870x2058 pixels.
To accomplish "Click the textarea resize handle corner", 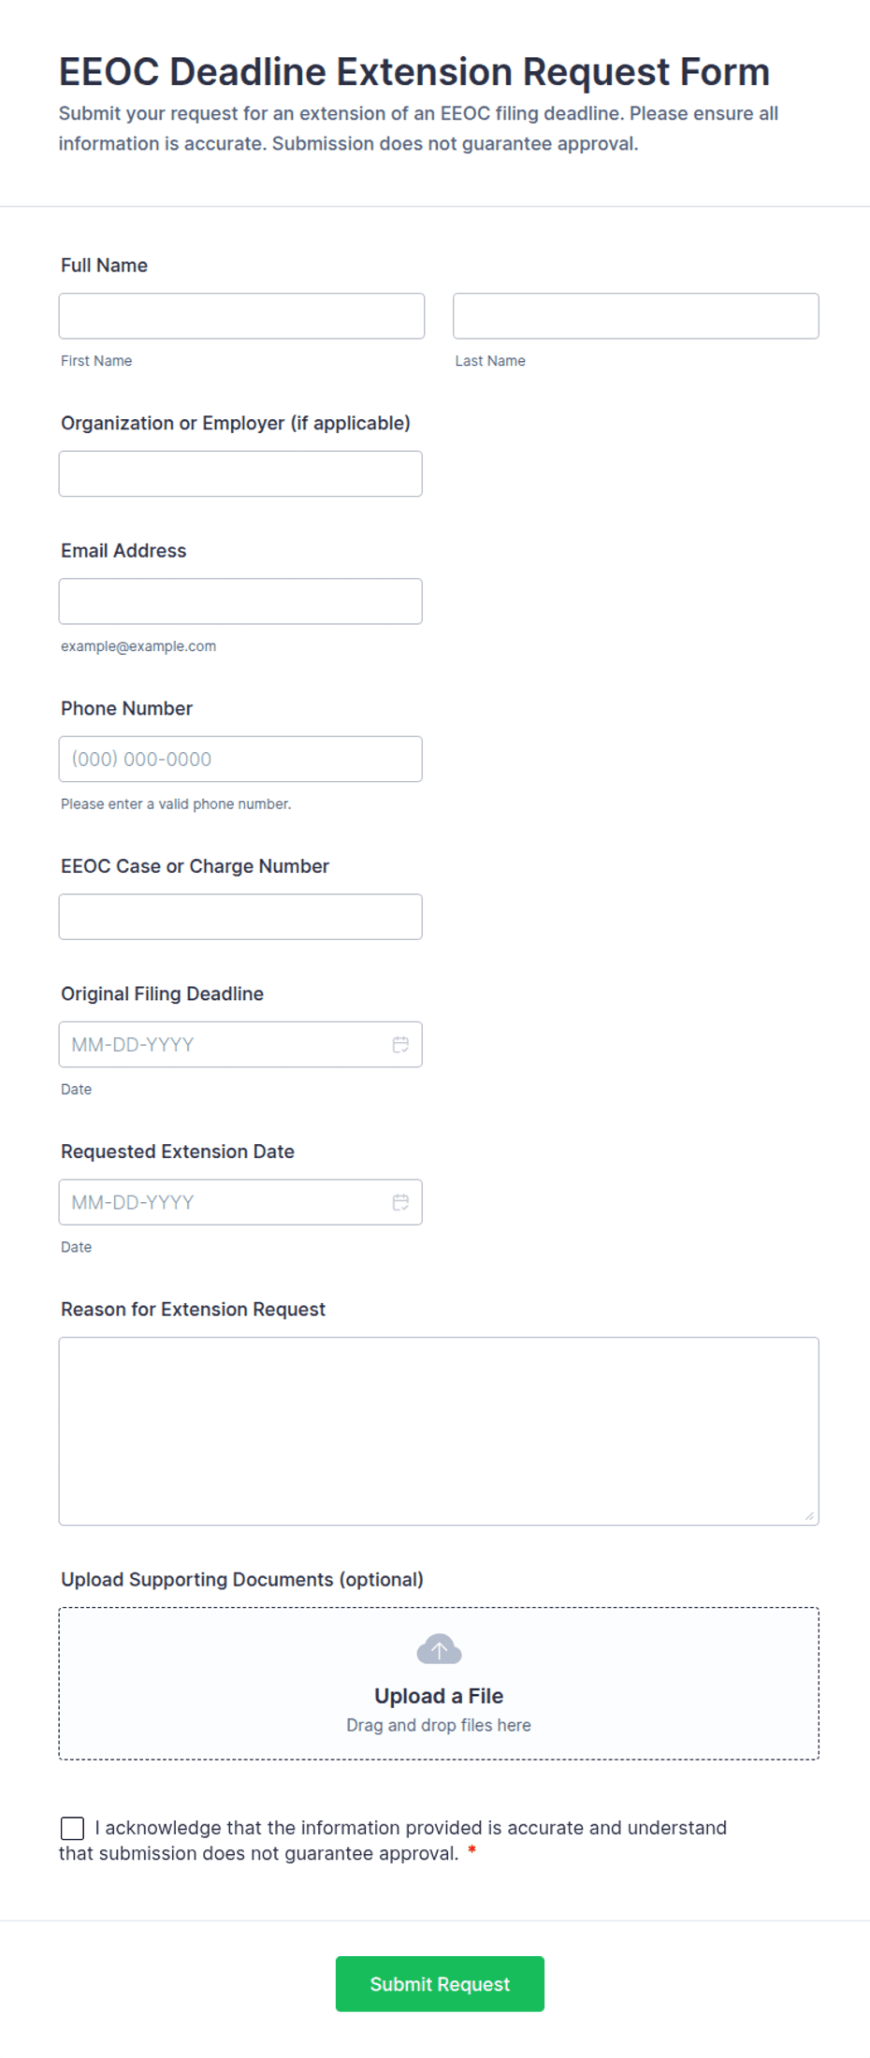I will pos(809,1515).
